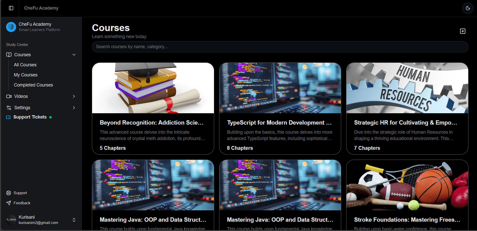
Task: Click the Support link
Action: (x=20, y=193)
